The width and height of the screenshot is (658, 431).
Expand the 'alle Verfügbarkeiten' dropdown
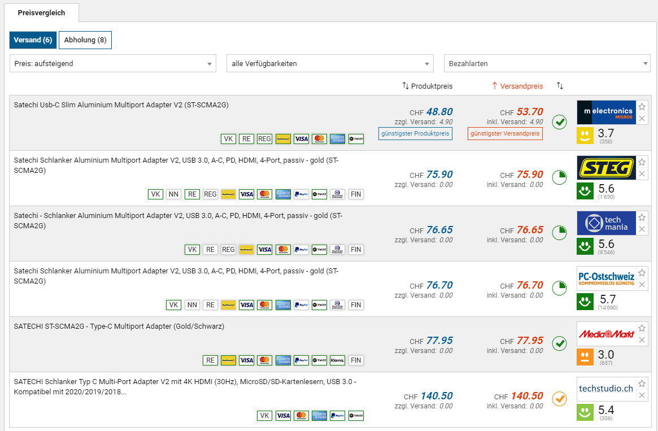pos(330,63)
